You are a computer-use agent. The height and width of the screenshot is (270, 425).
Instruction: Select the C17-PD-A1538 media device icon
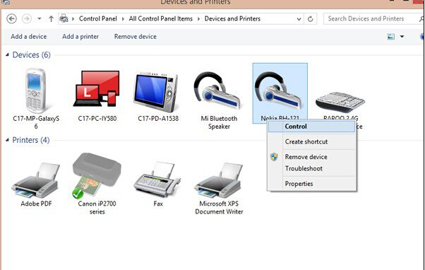pyautogui.click(x=157, y=93)
